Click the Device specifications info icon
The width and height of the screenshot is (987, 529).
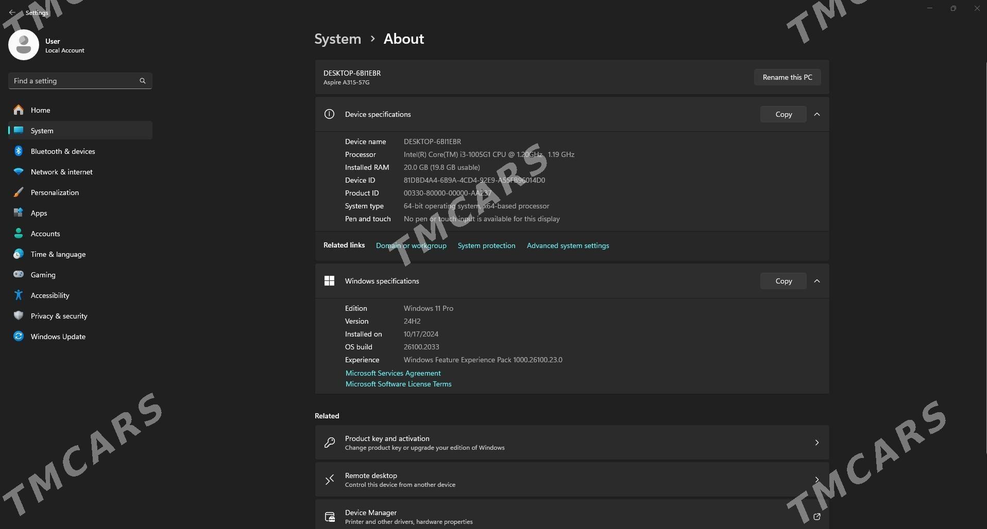pyautogui.click(x=329, y=114)
